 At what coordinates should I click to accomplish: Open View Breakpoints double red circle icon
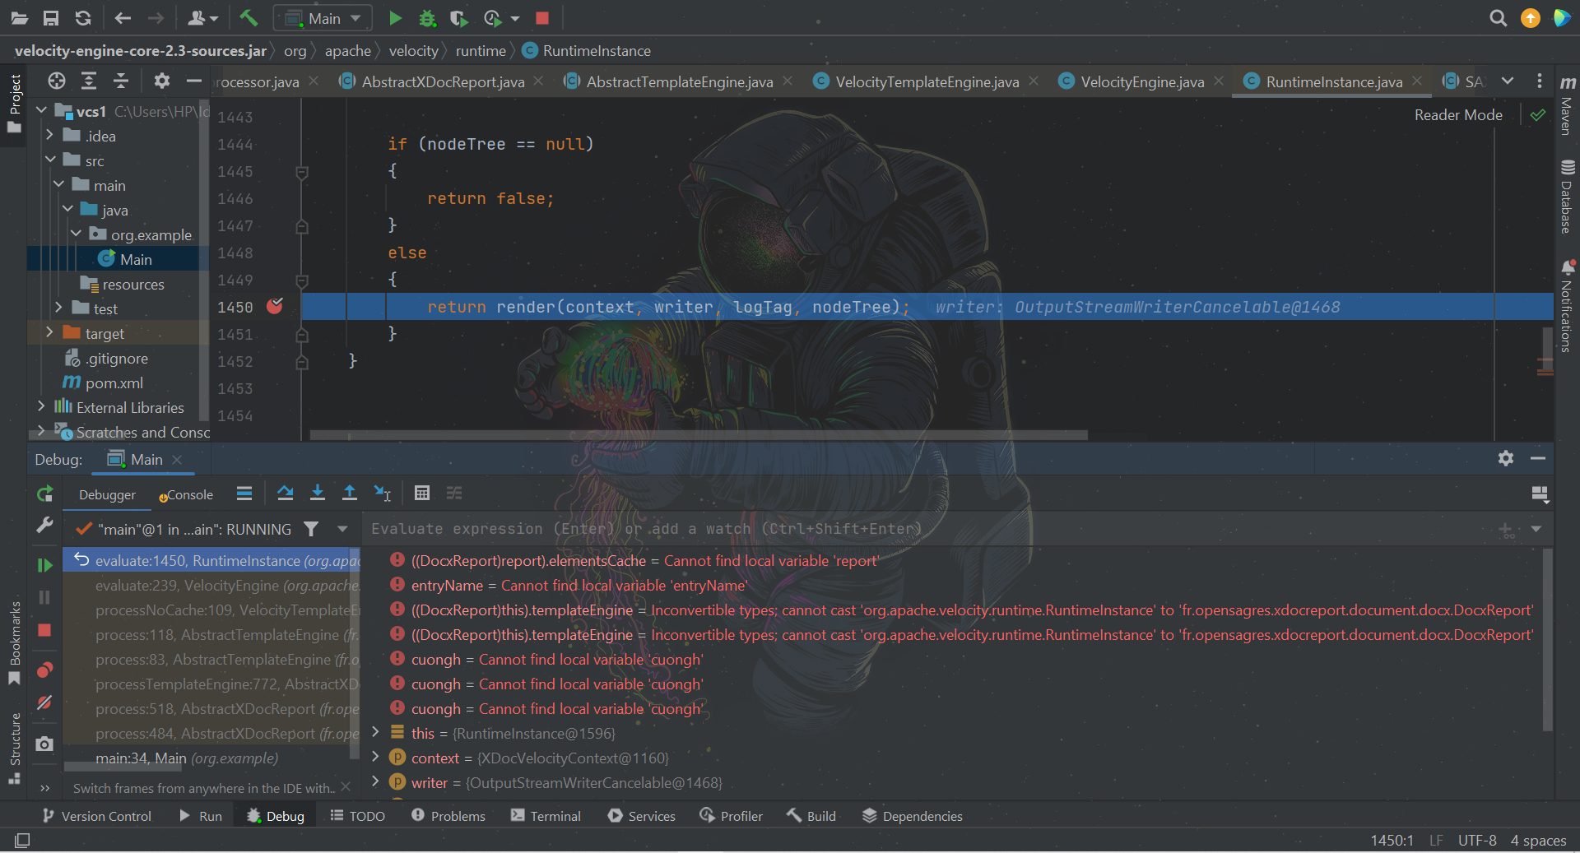tap(44, 670)
